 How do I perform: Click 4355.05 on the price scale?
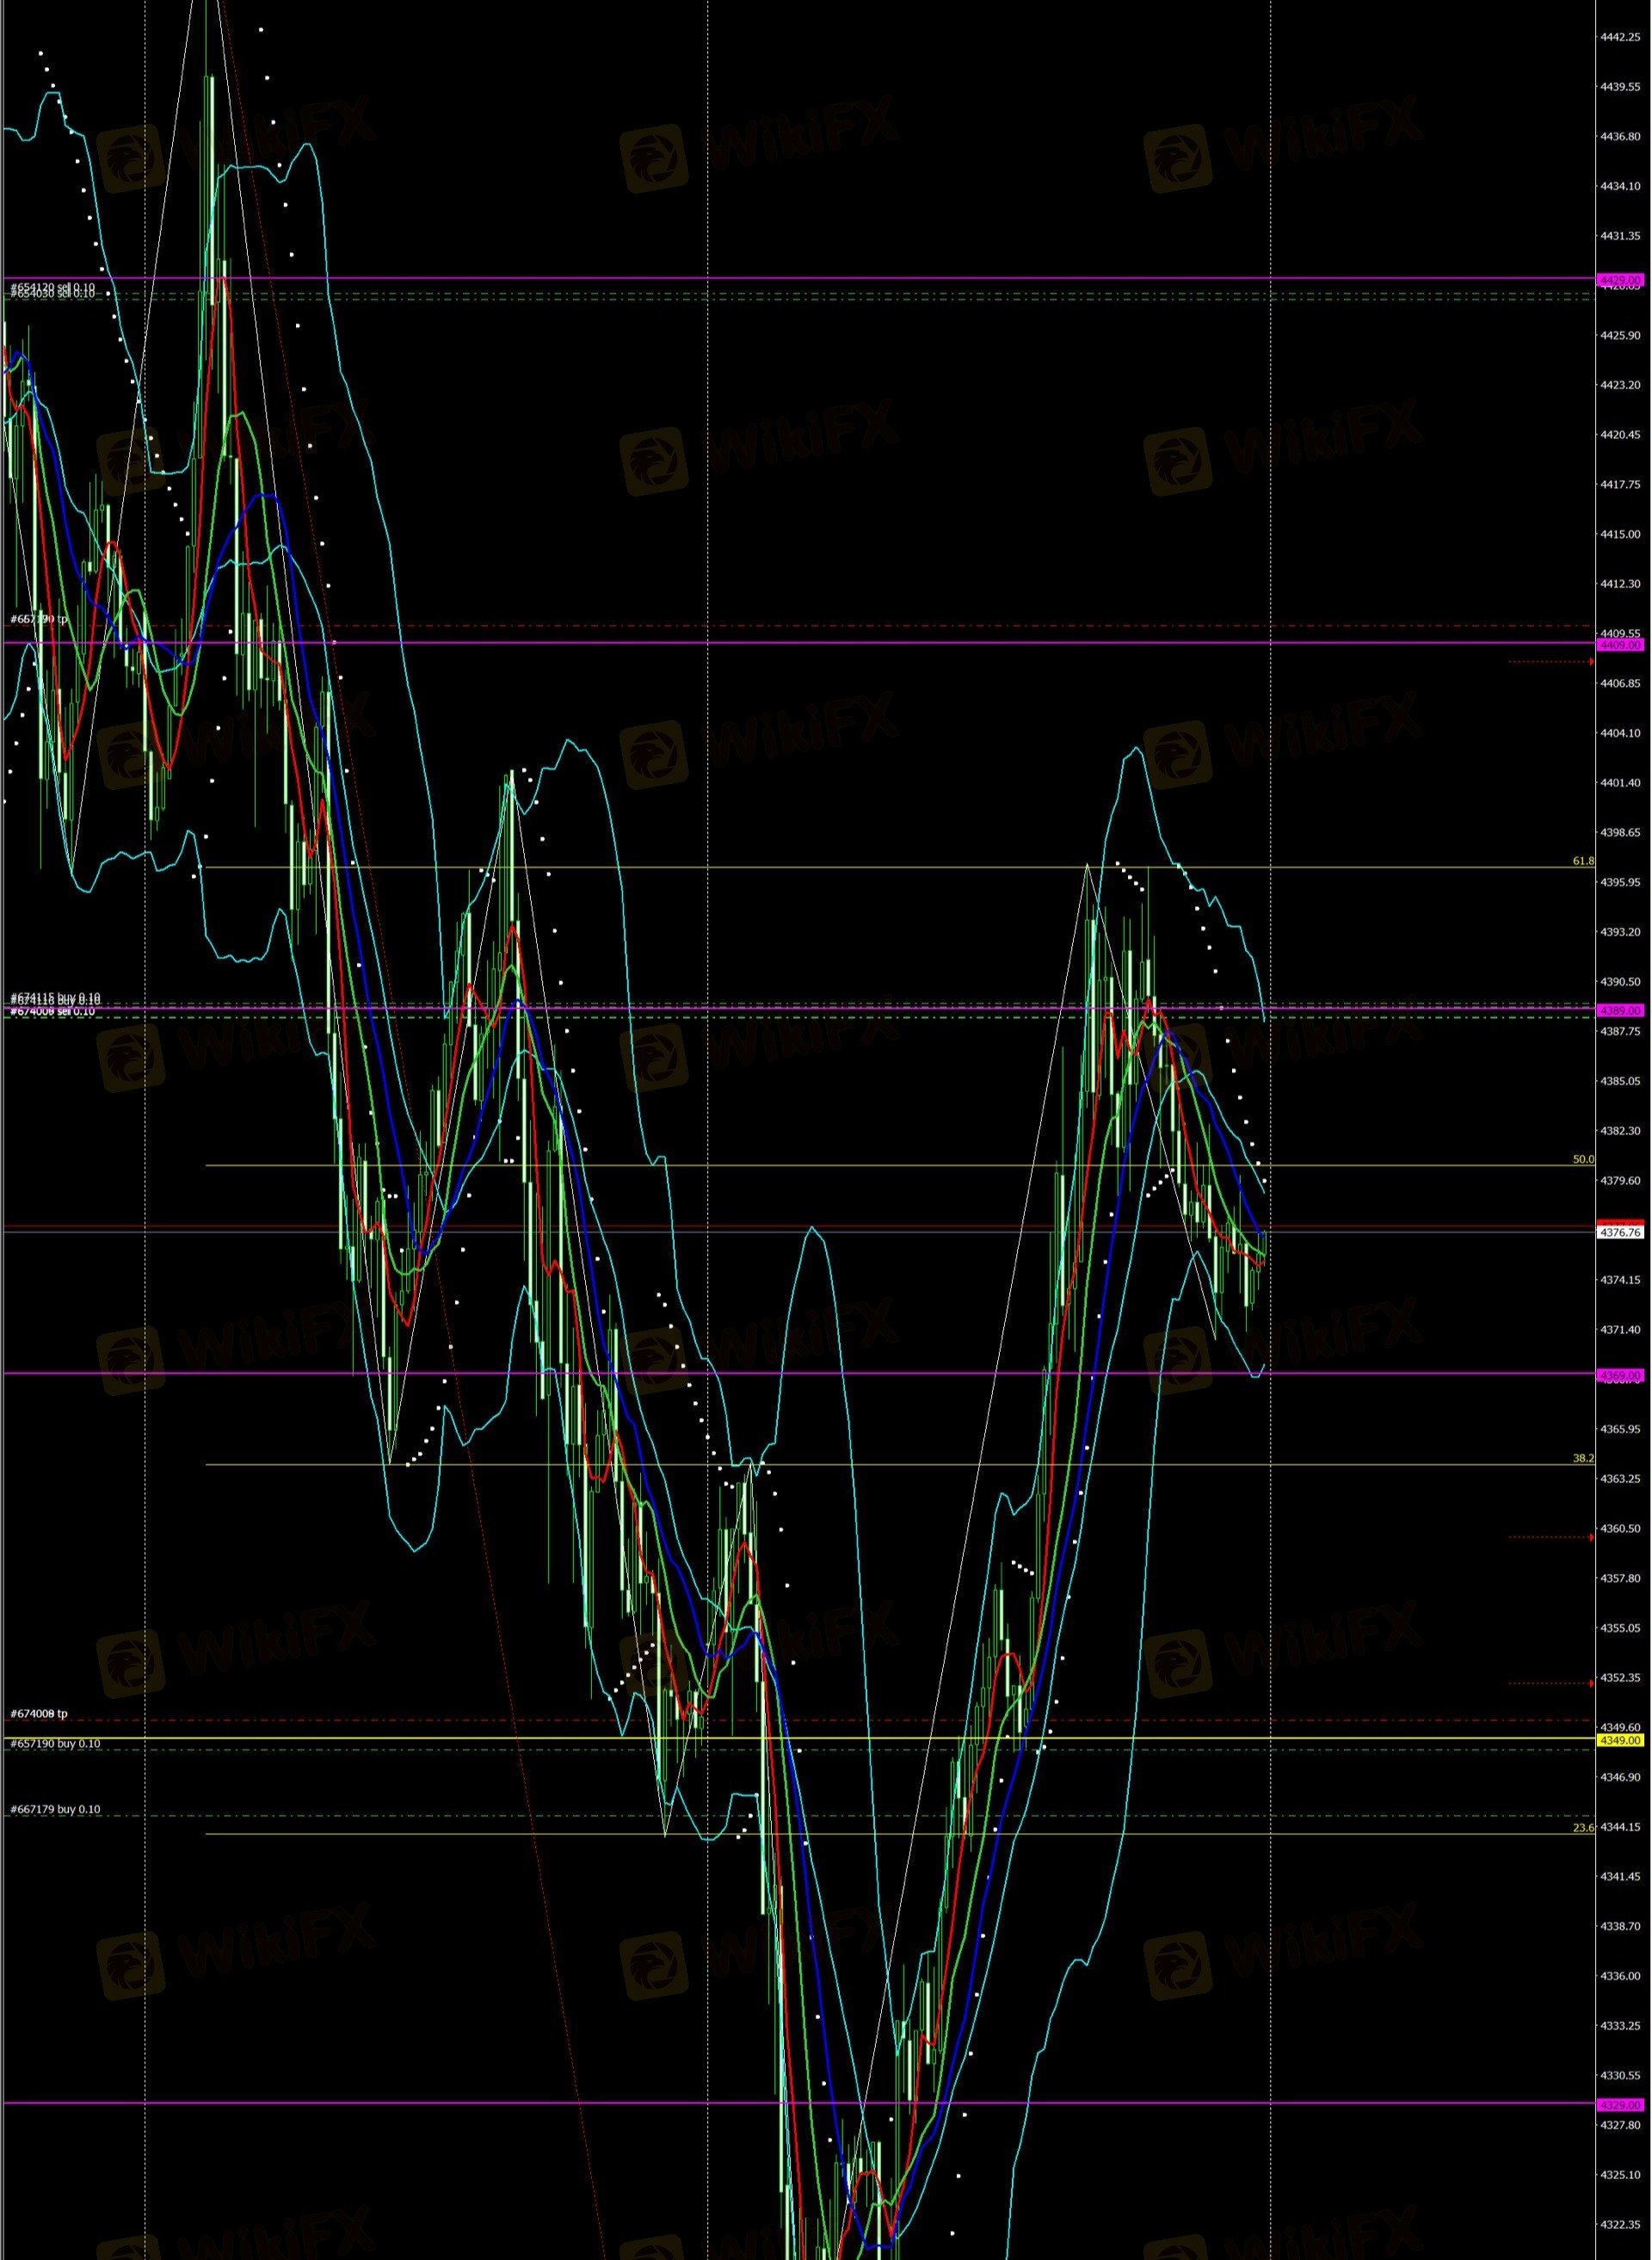pyautogui.click(x=1620, y=1628)
